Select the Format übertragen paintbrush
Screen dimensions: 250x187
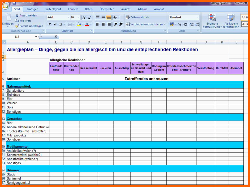tap(17, 26)
